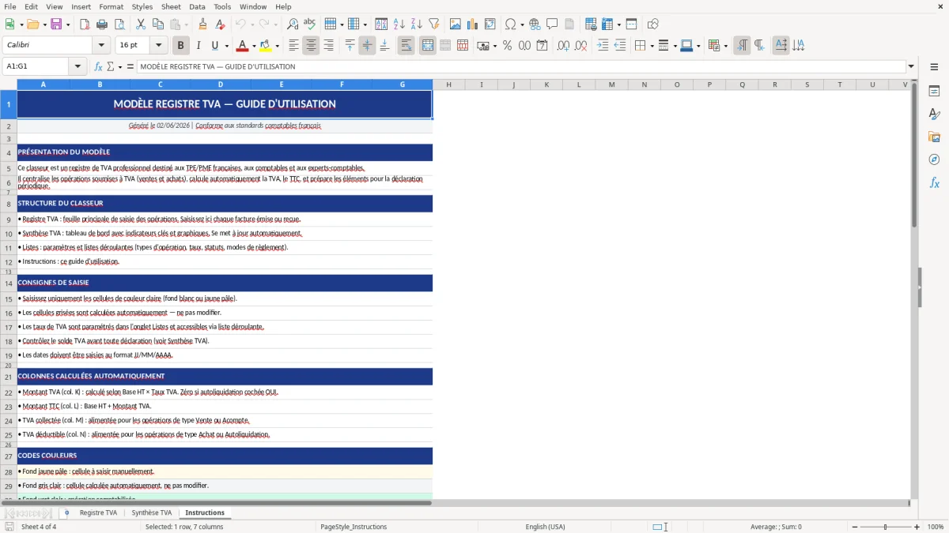Click the Spelling check icon
949x533 pixels.
click(310, 24)
